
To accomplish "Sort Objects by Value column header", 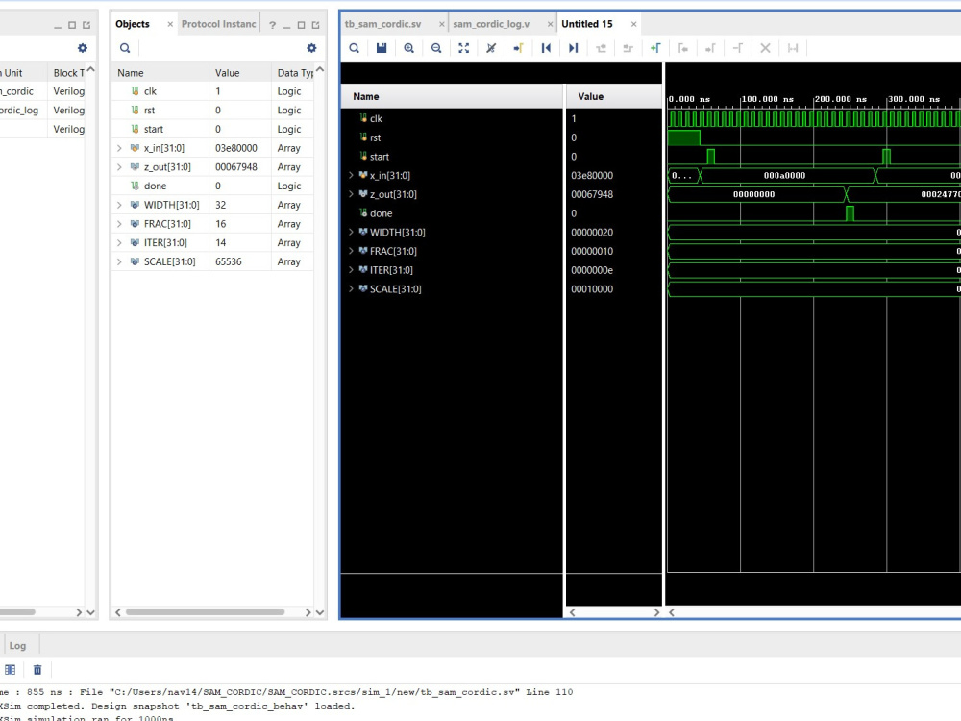I will [240, 73].
